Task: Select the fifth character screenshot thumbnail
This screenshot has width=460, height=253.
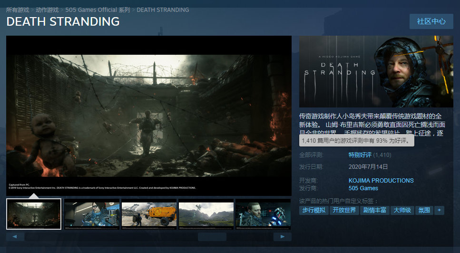Action: point(263,214)
